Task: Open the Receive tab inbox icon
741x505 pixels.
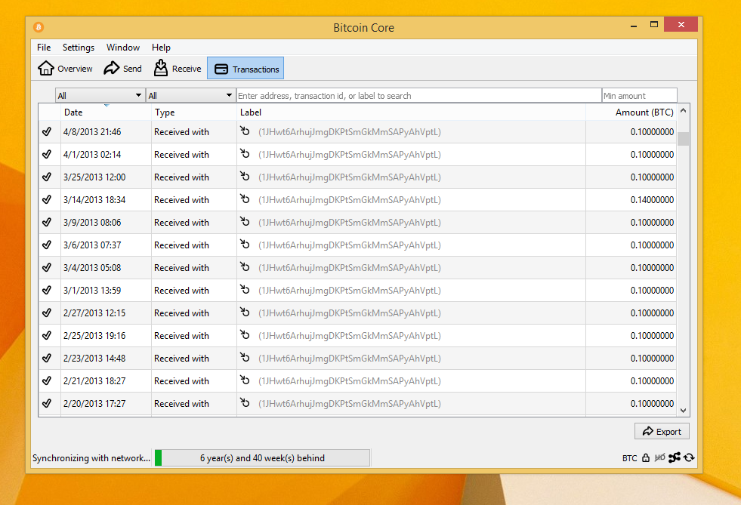Action: (161, 68)
